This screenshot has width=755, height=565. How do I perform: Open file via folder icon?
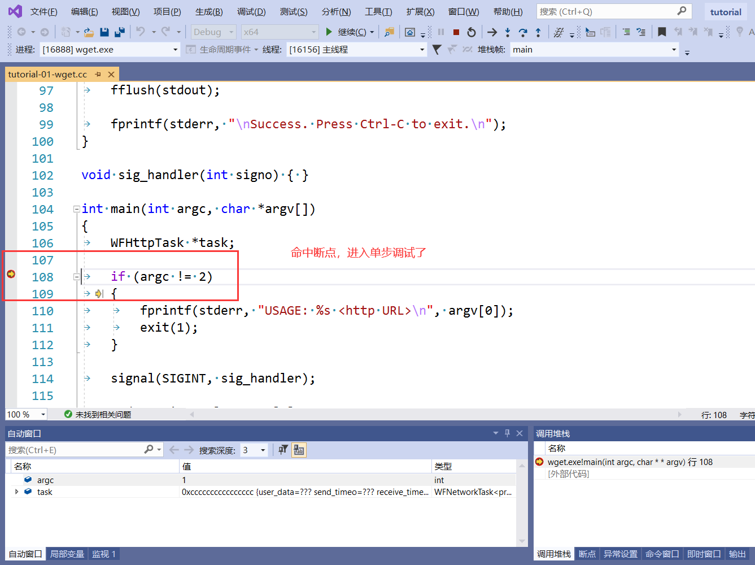(x=89, y=32)
